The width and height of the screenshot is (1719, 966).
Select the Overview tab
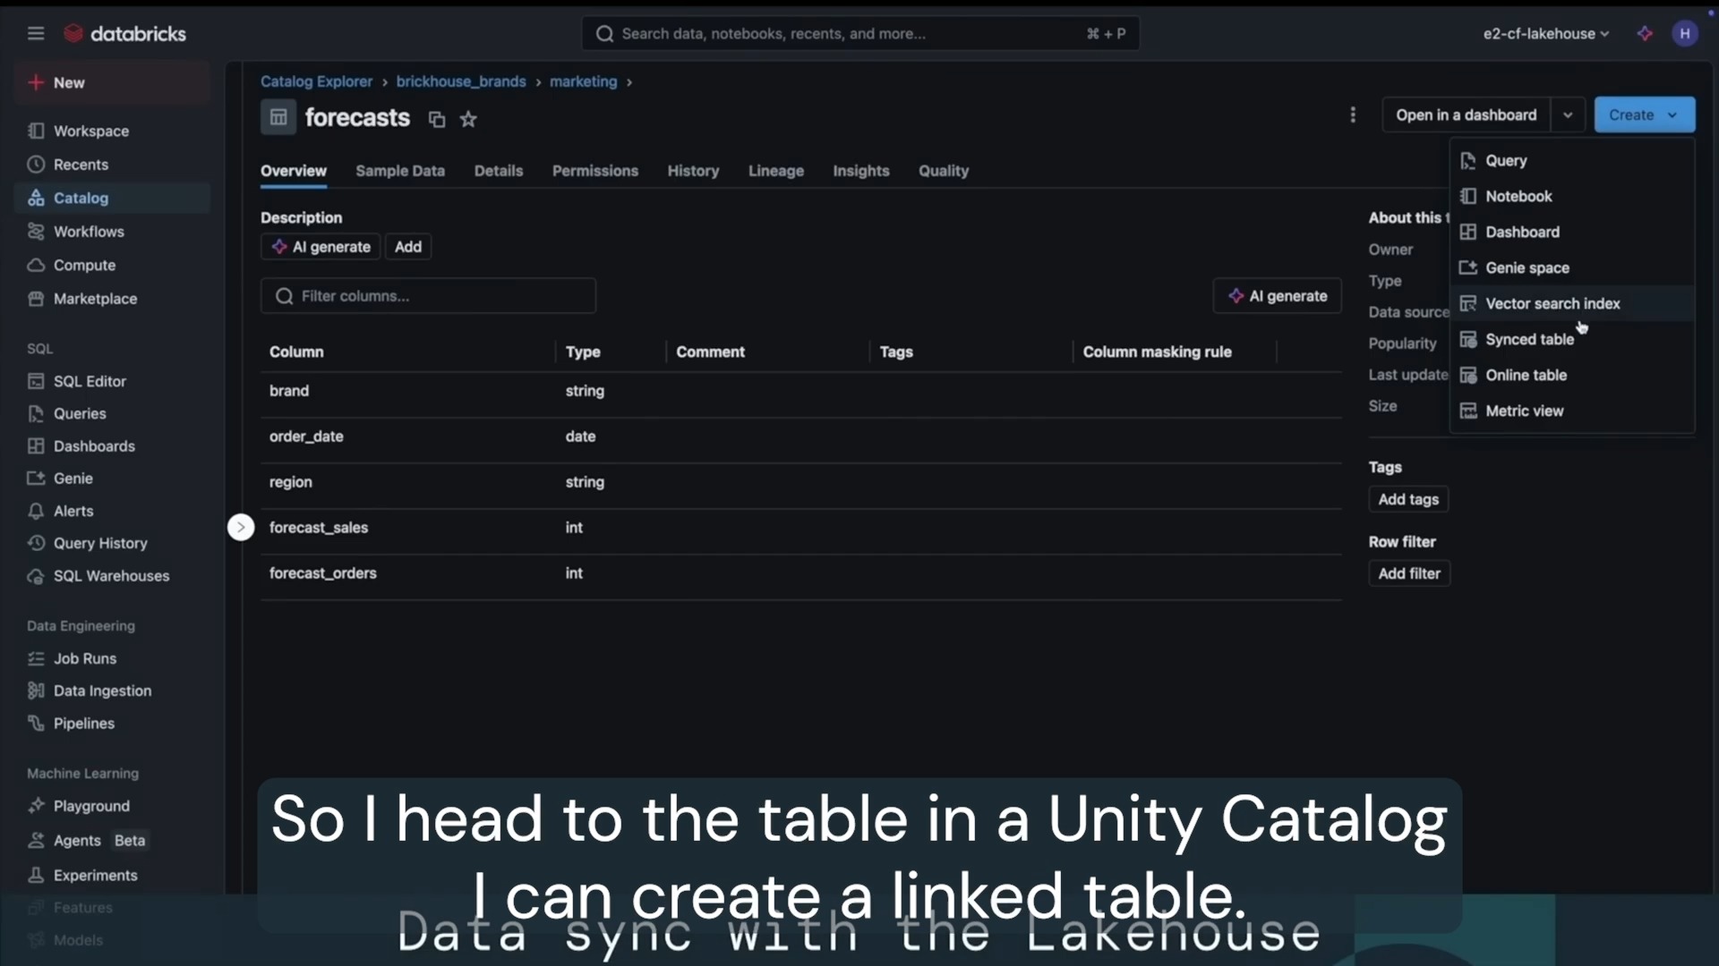[x=294, y=171]
